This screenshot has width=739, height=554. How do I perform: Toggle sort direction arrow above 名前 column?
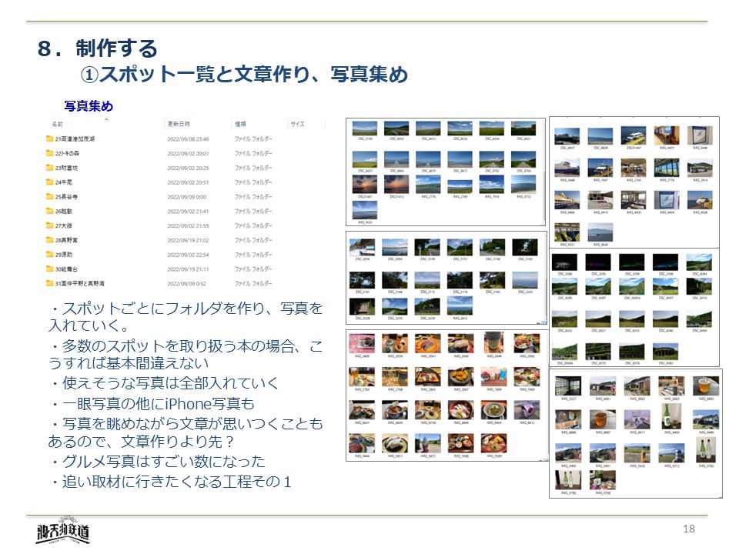pyautogui.click(x=106, y=118)
